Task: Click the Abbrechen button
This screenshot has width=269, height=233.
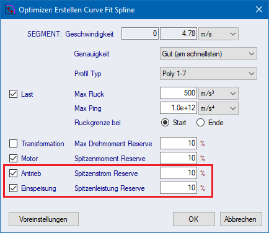Action: 241,219
